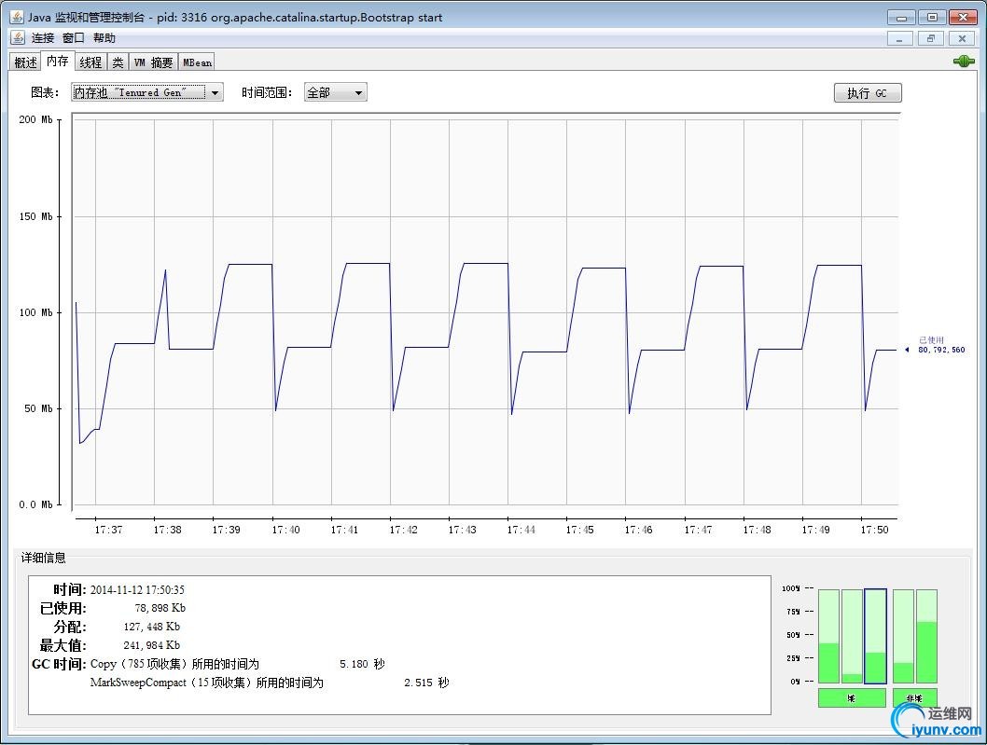Show the VM 摘要 tab

click(x=153, y=62)
